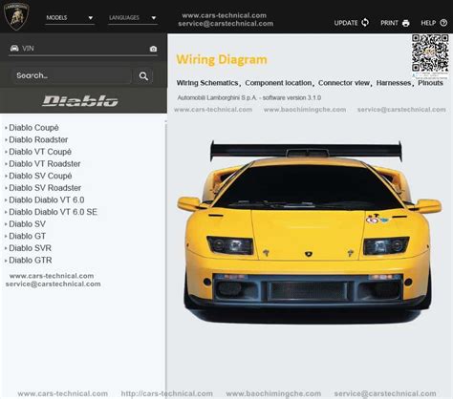Click the QR code image
The width and height of the screenshot is (453, 399).
click(x=430, y=53)
